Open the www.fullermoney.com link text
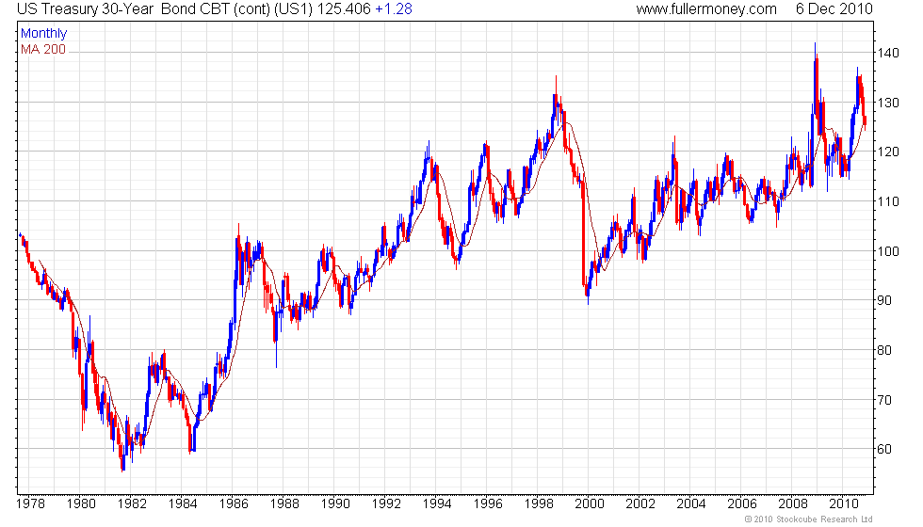This screenshot has width=923, height=527. click(706, 9)
